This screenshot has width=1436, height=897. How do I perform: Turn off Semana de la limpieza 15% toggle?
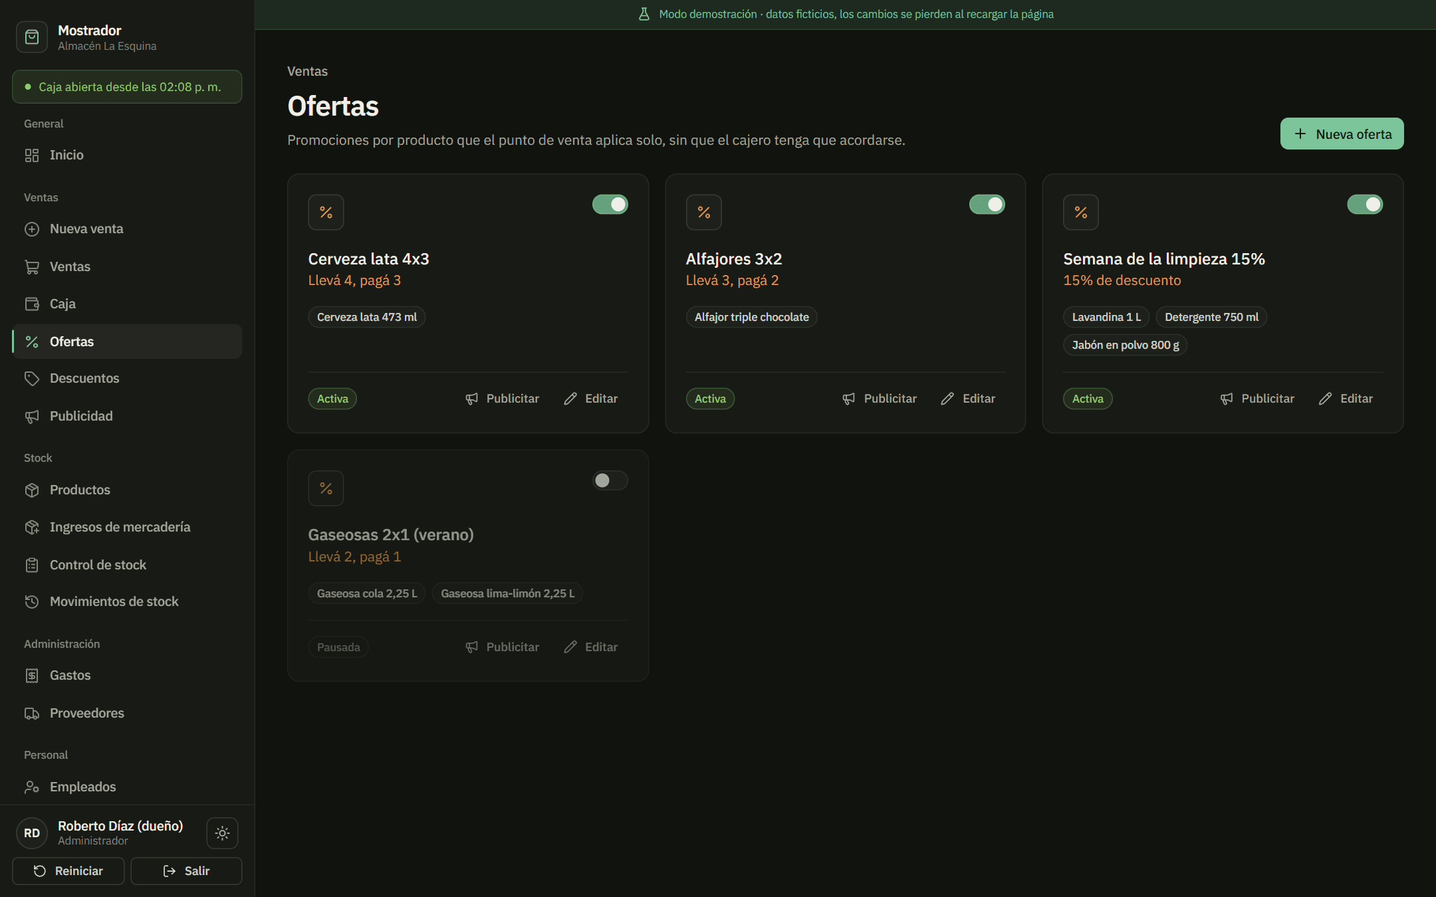pos(1365,205)
